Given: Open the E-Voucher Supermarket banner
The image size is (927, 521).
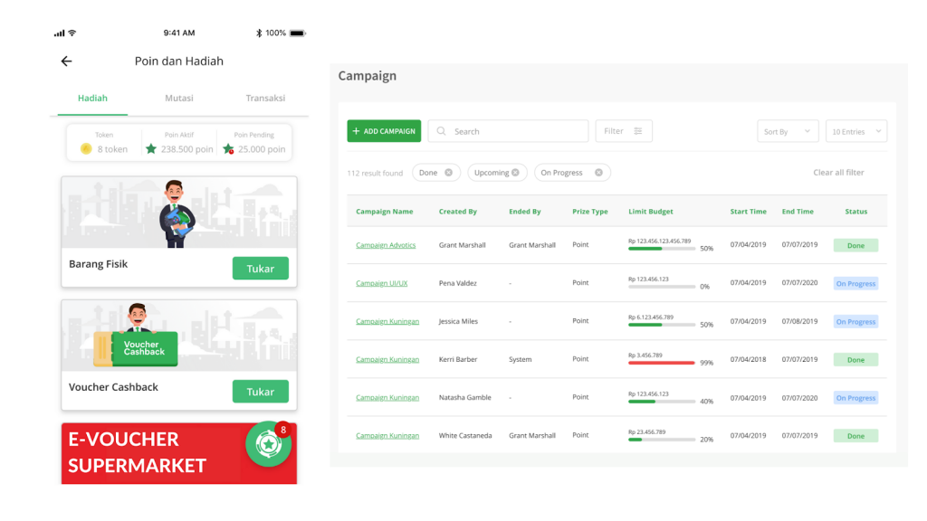Looking at the screenshot, I should [179, 453].
